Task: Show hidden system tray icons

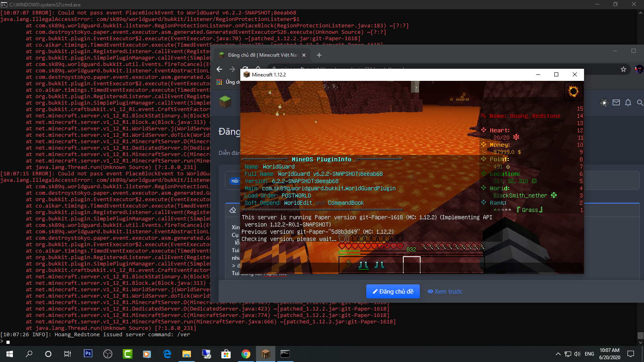Action: coord(558,354)
